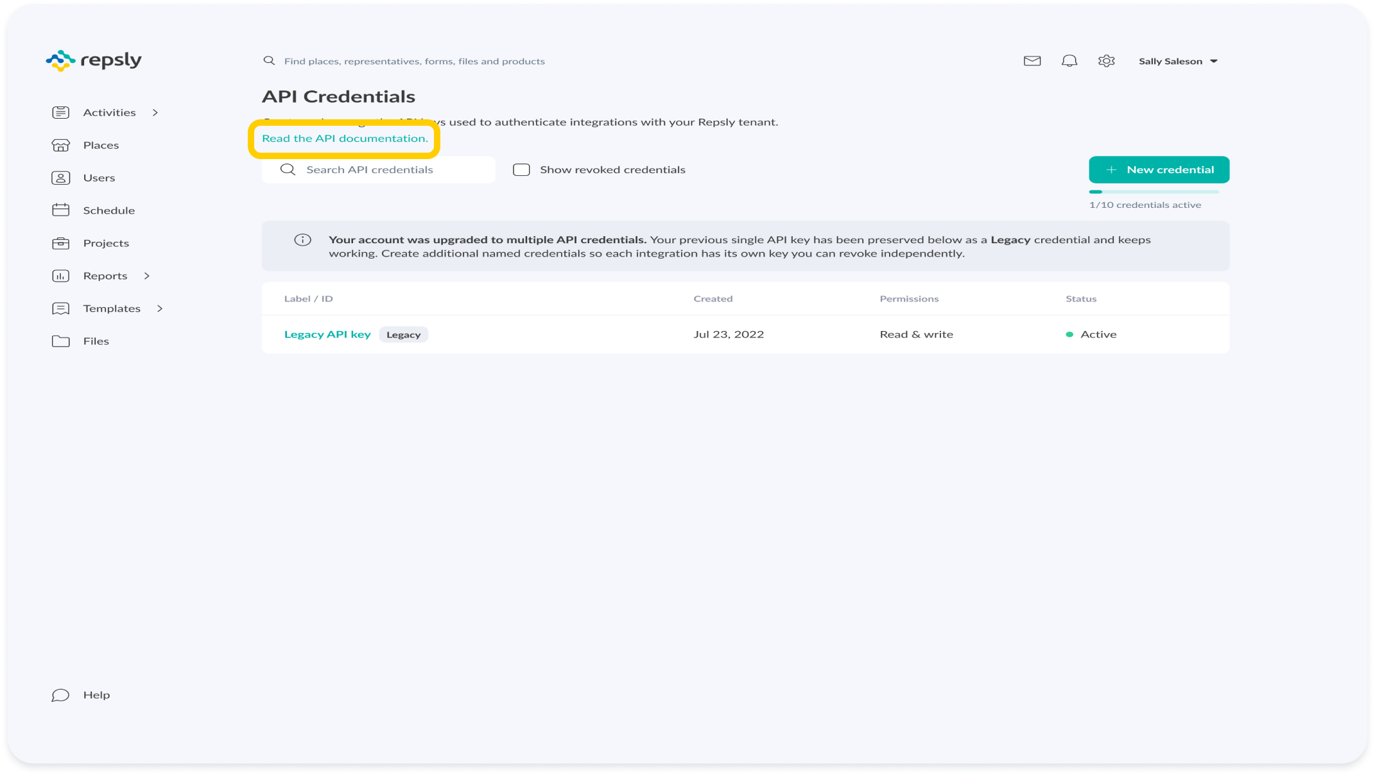Create a New credential
This screenshot has height=775, width=1375.
(x=1159, y=169)
